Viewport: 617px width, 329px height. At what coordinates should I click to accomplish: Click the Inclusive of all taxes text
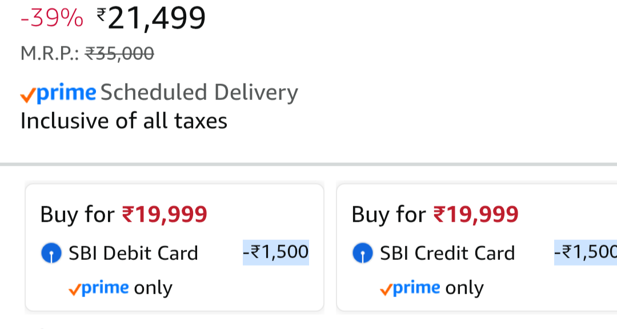click(124, 121)
